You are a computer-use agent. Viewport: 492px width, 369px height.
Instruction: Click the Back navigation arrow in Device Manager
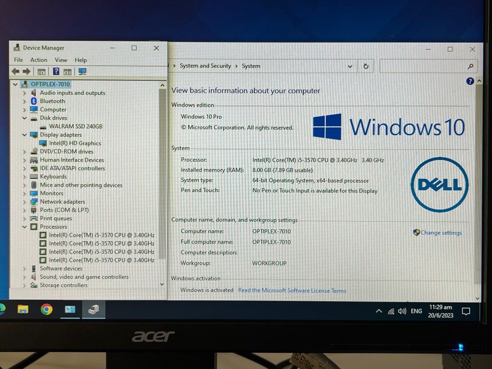click(15, 71)
